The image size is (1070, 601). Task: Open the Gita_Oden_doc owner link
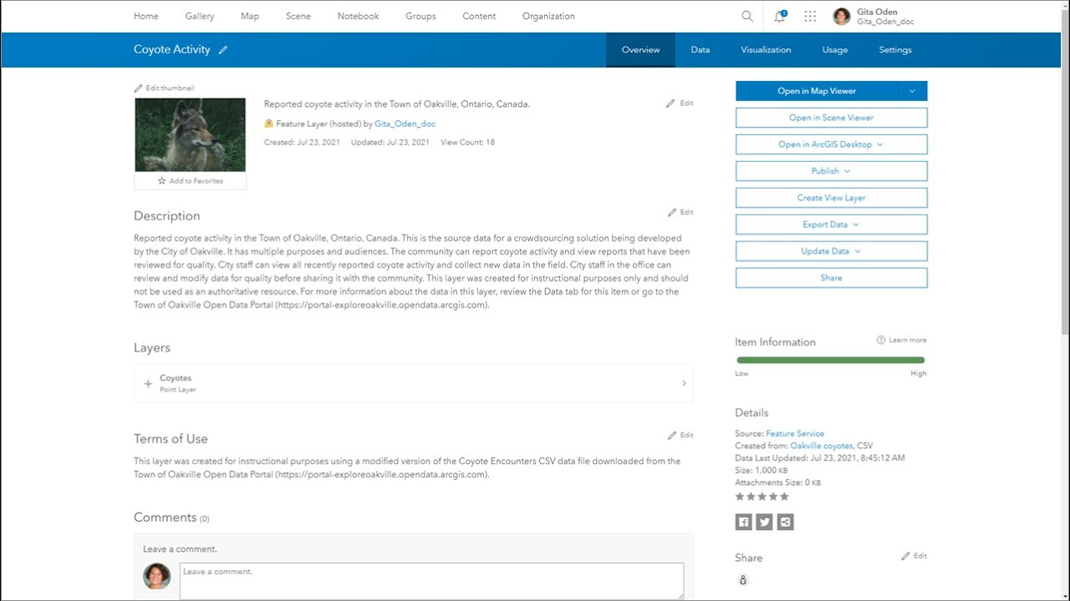click(405, 124)
